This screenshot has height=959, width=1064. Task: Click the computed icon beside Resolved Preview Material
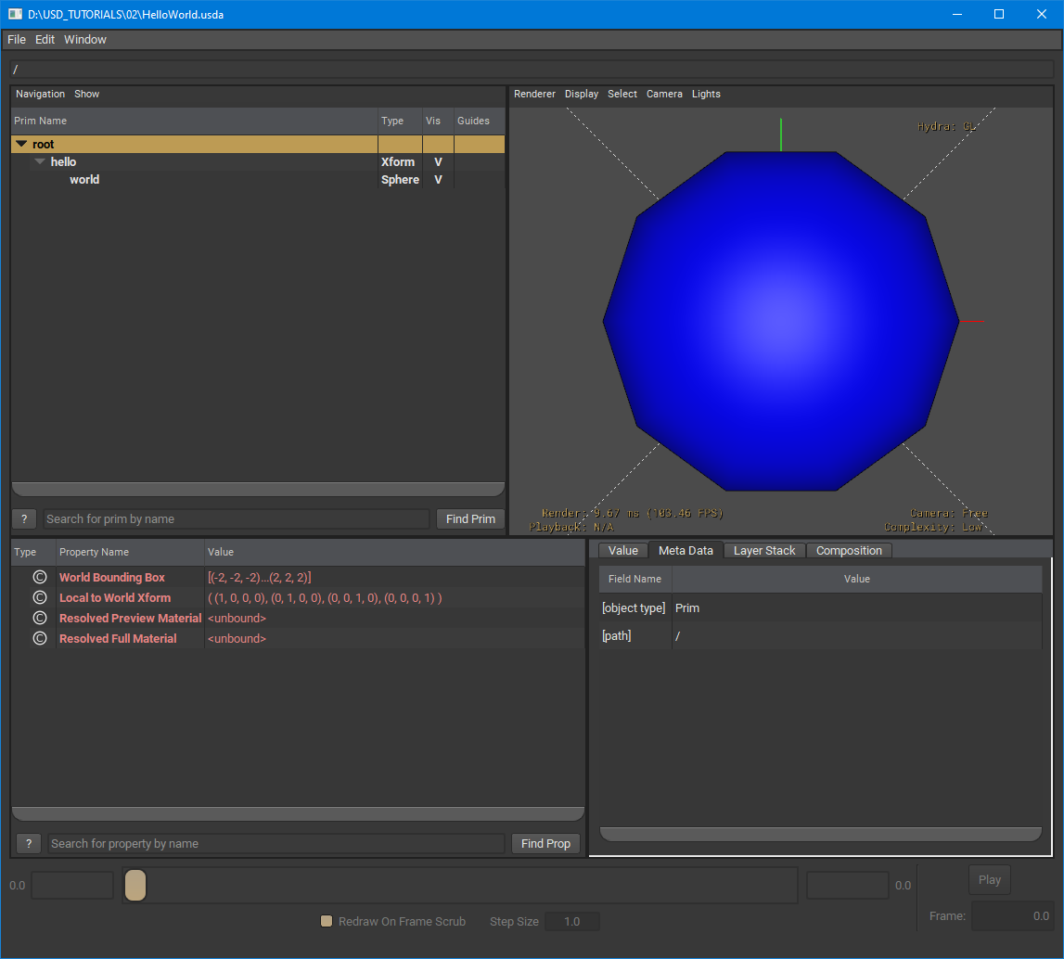(38, 618)
